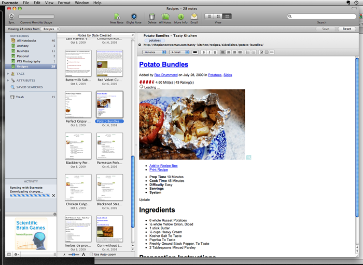This screenshot has width=363, height=265.
Task: Insert a table into the note
Action: [267, 52]
